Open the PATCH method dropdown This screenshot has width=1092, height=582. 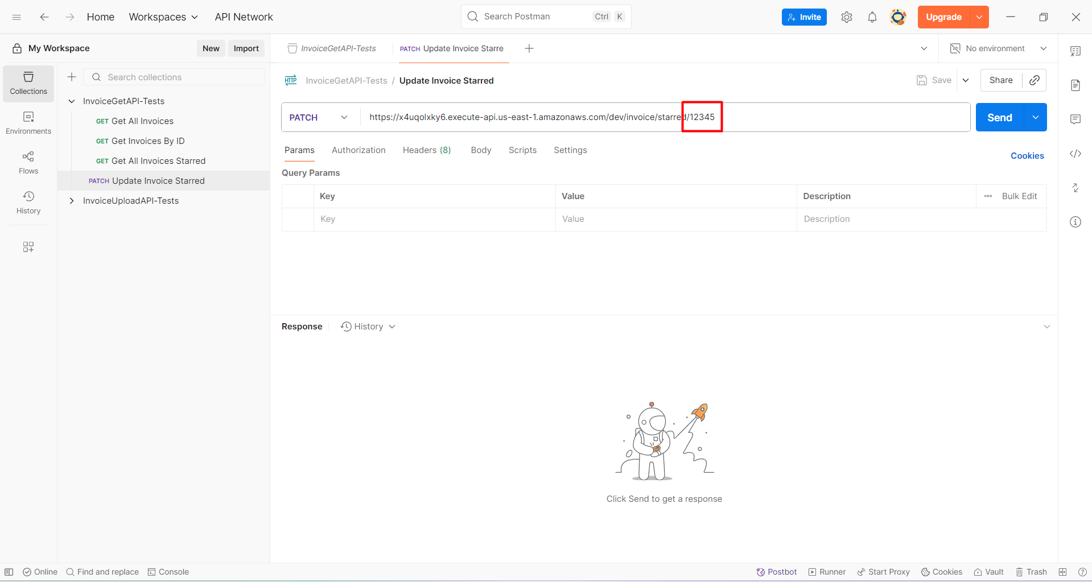344,117
